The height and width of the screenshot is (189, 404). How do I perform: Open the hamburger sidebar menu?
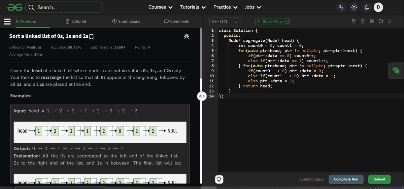pos(7,22)
